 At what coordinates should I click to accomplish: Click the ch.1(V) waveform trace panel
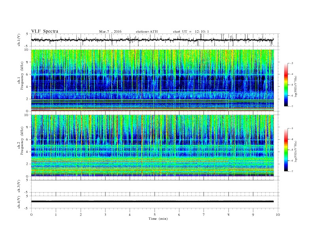tap(155, 40)
